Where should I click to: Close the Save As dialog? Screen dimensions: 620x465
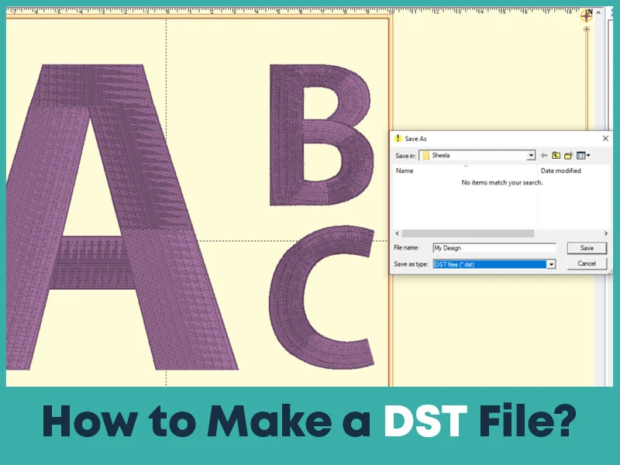[605, 139]
